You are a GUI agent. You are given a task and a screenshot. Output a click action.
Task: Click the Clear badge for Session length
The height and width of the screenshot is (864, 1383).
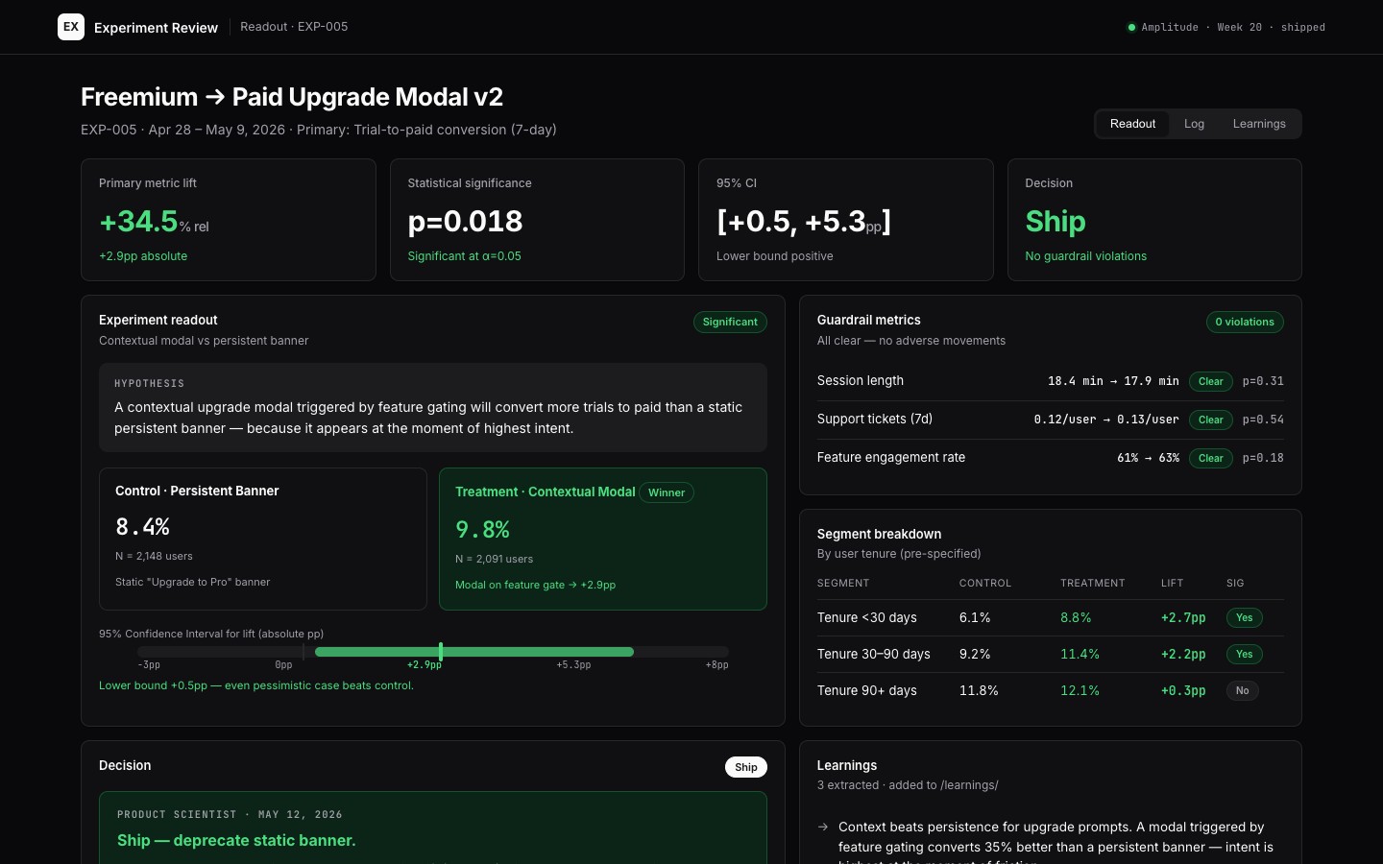coord(1210,381)
